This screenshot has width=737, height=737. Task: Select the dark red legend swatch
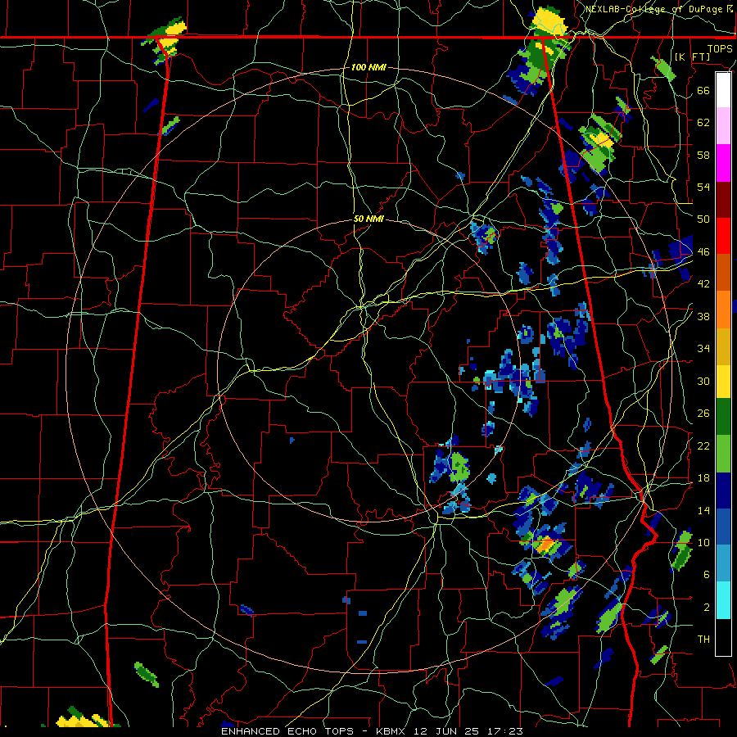tap(723, 200)
